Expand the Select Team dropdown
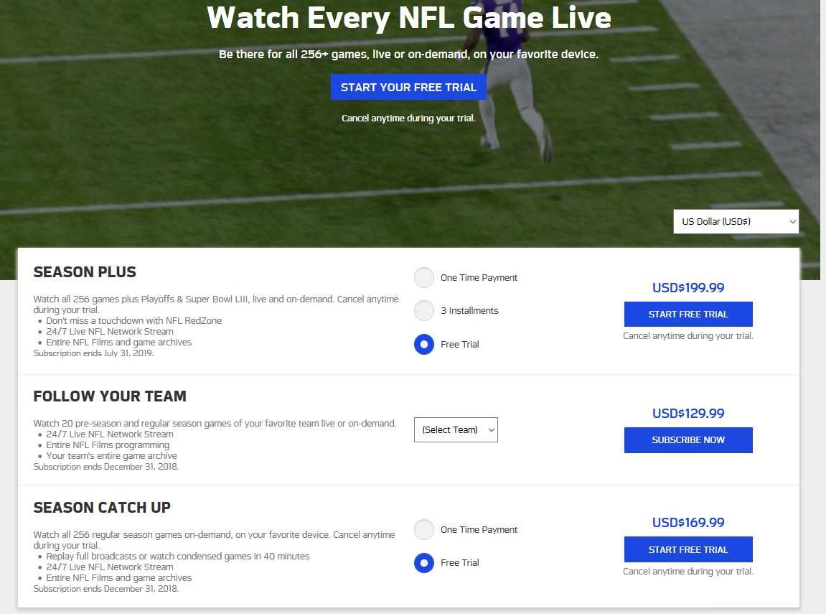826x614 pixels. tap(456, 430)
